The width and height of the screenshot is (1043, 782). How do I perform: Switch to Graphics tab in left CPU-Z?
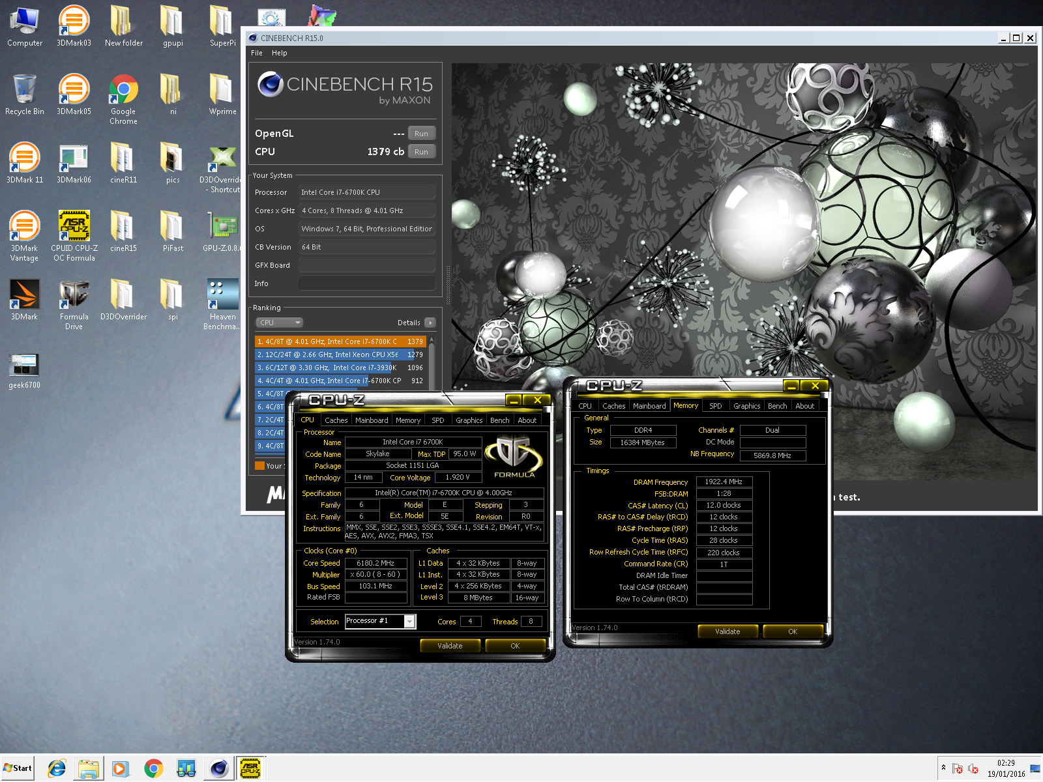pyautogui.click(x=469, y=420)
